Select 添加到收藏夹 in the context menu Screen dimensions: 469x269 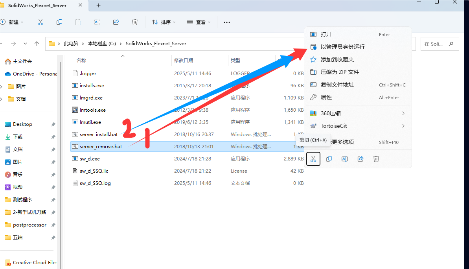point(358,59)
